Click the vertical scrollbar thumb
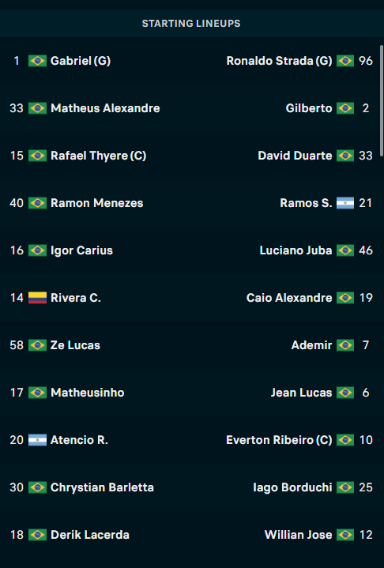This screenshot has height=568, width=384. [382, 100]
